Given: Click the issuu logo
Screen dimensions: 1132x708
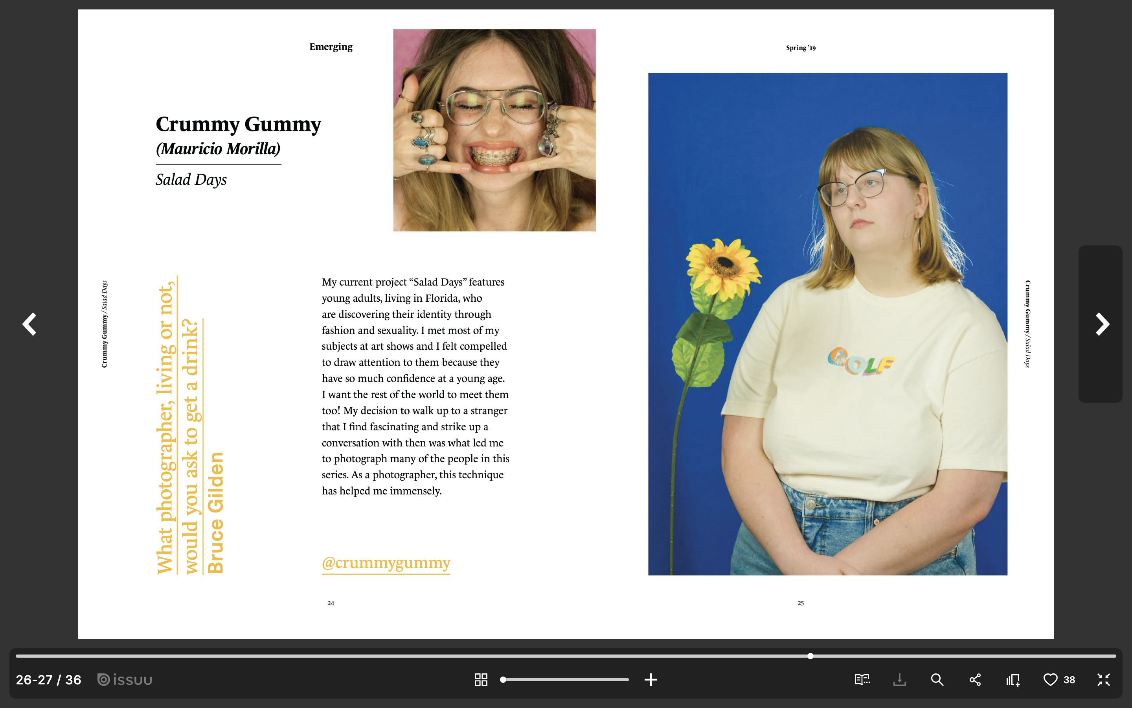Looking at the screenshot, I should point(125,679).
